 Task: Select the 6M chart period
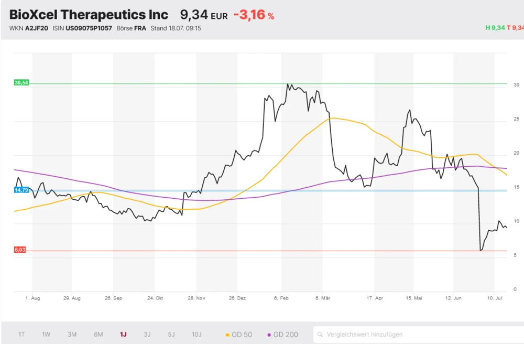(x=98, y=335)
